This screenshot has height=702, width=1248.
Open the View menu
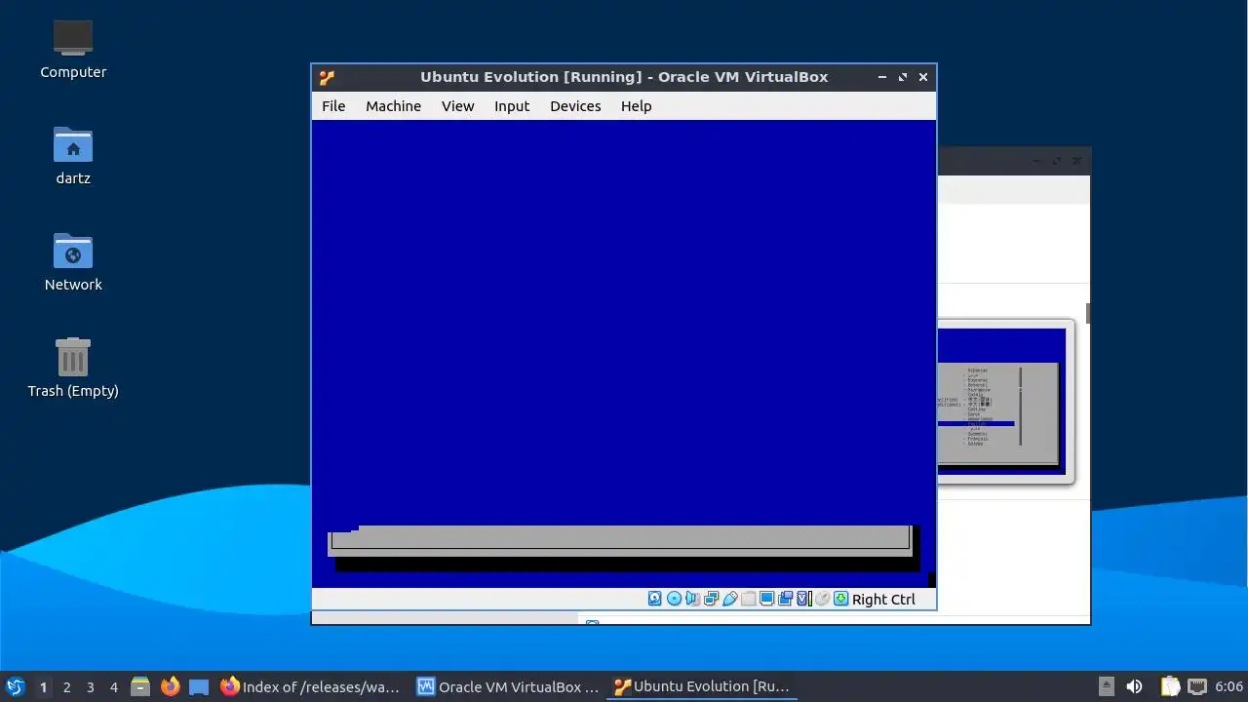tap(457, 106)
